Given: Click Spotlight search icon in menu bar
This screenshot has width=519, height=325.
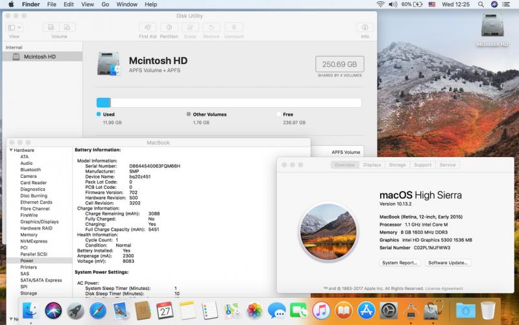Looking at the screenshot, I should click(x=481, y=5).
